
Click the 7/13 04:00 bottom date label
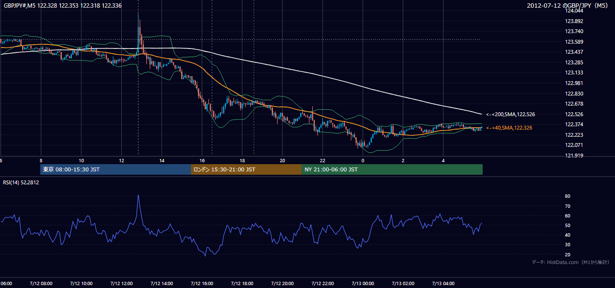pyautogui.click(x=443, y=283)
